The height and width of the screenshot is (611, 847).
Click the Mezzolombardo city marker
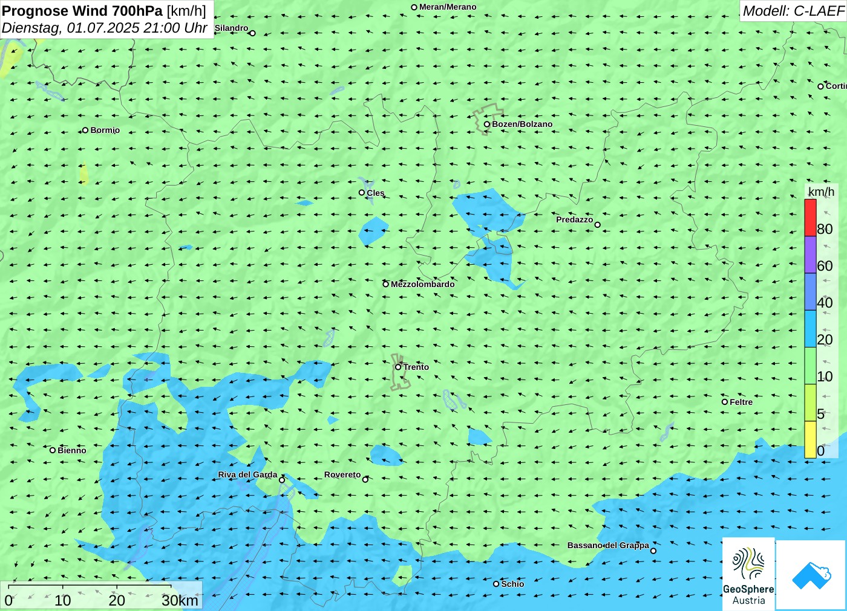click(x=385, y=284)
